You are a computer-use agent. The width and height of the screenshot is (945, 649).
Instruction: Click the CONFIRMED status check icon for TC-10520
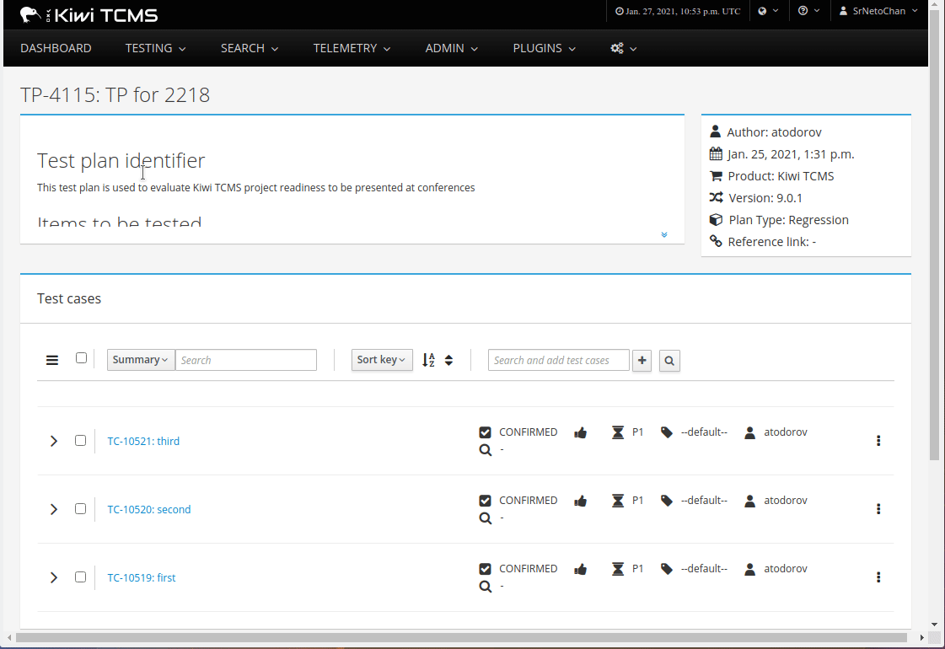tap(486, 500)
